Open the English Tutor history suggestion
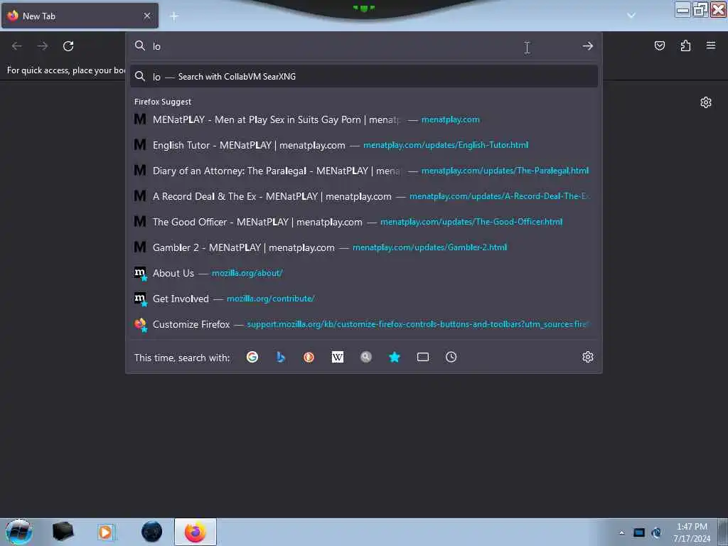The image size is (728, 546). [x=364, y=145]
